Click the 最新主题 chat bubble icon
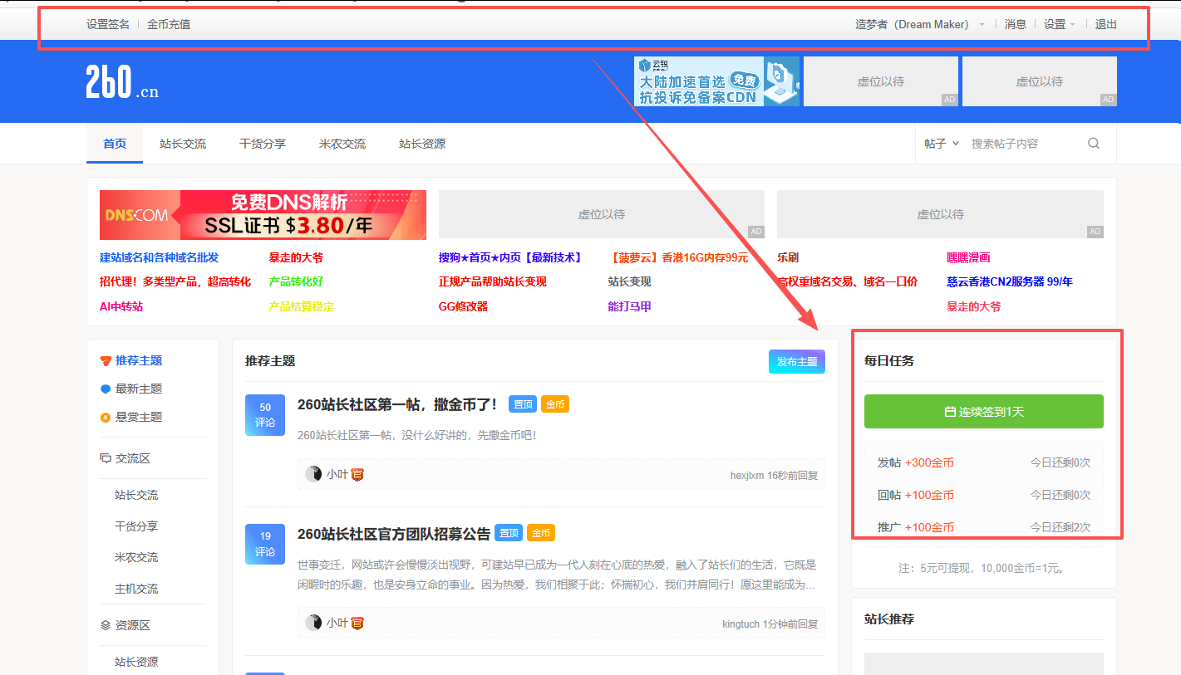Screen dimensions: 1181x675 tap(106, 389)
